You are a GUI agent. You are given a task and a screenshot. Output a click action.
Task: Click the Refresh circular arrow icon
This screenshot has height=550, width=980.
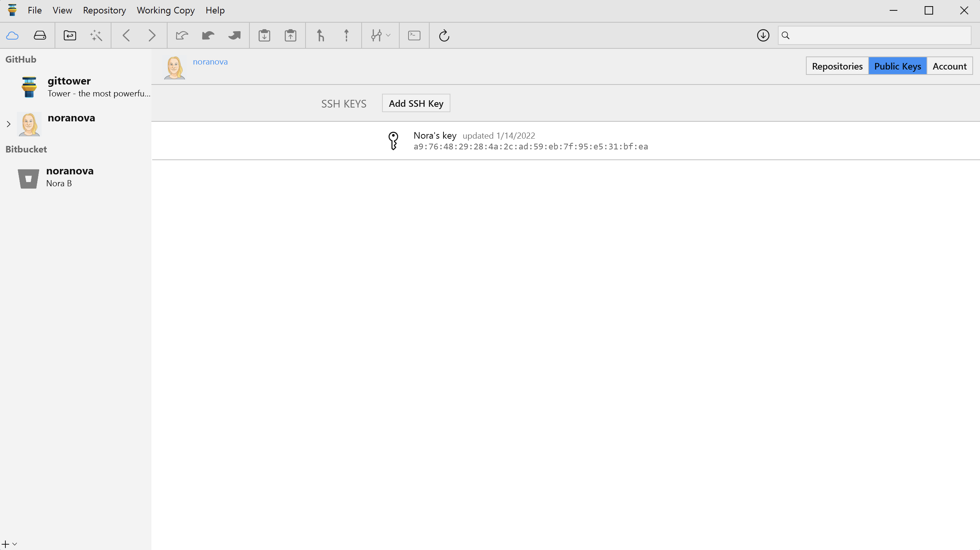(444, 36)
